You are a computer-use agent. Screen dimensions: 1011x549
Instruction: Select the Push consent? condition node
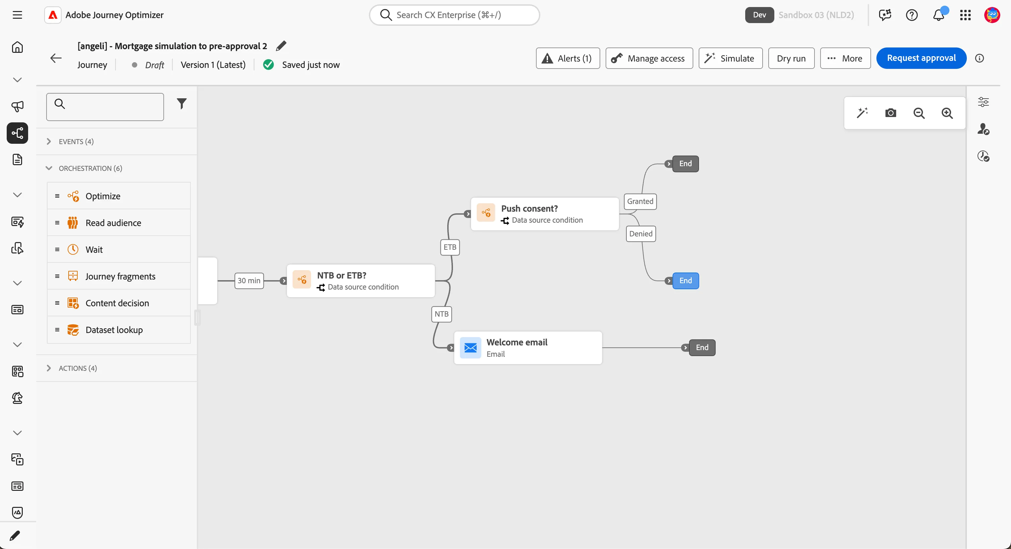pos(544,214)
